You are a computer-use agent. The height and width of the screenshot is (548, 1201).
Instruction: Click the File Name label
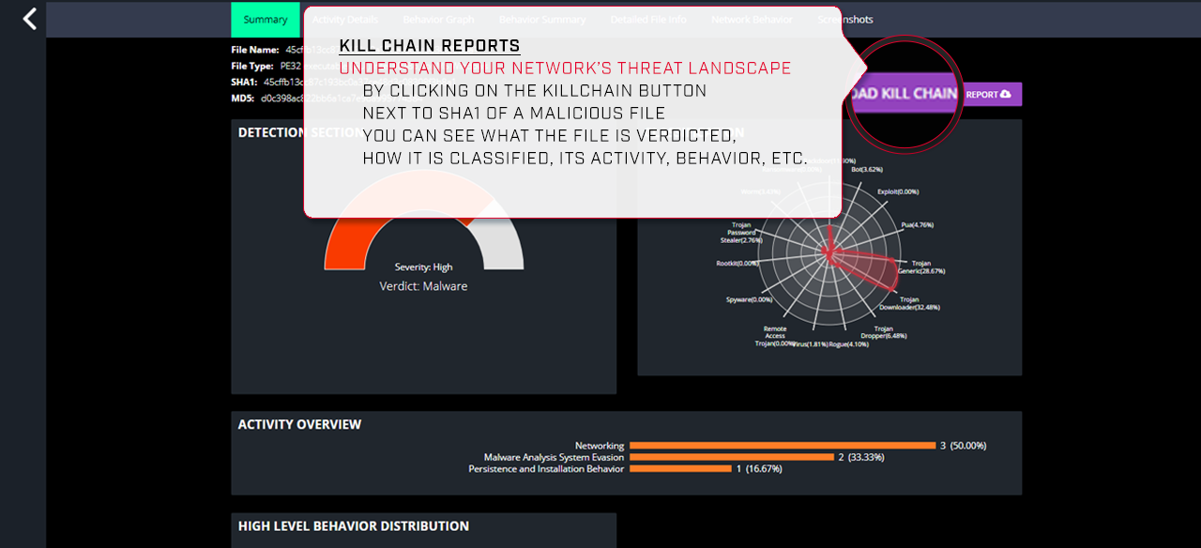click(x=255, y=50)
